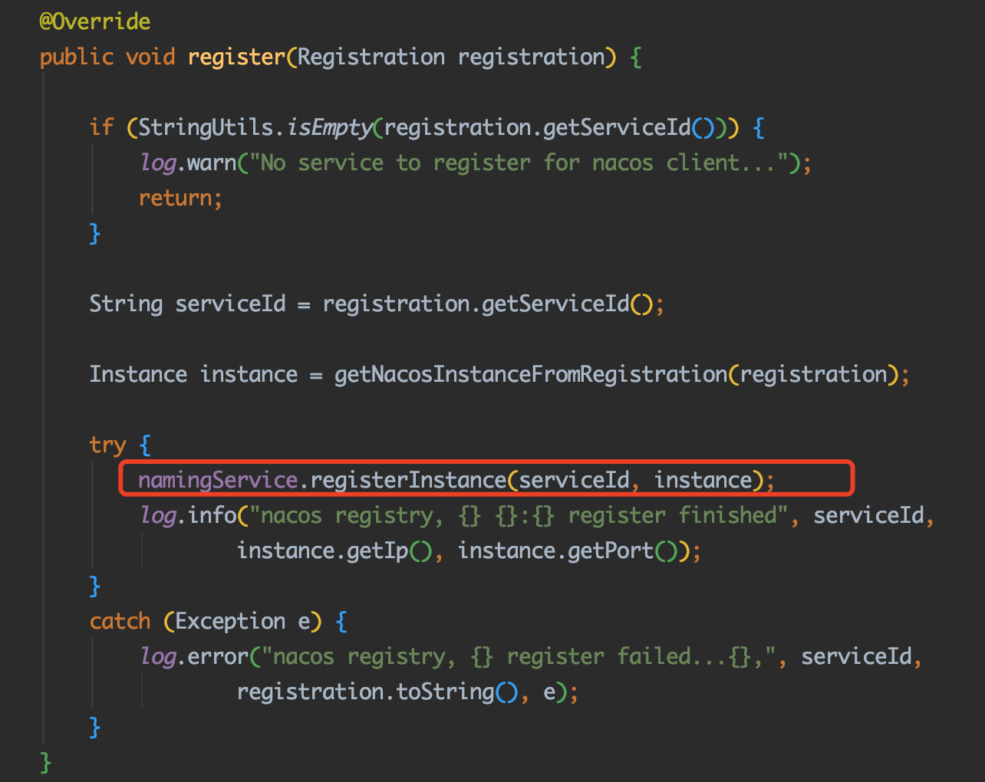
Task: Click the log.error call
Action: click(194, 656)
